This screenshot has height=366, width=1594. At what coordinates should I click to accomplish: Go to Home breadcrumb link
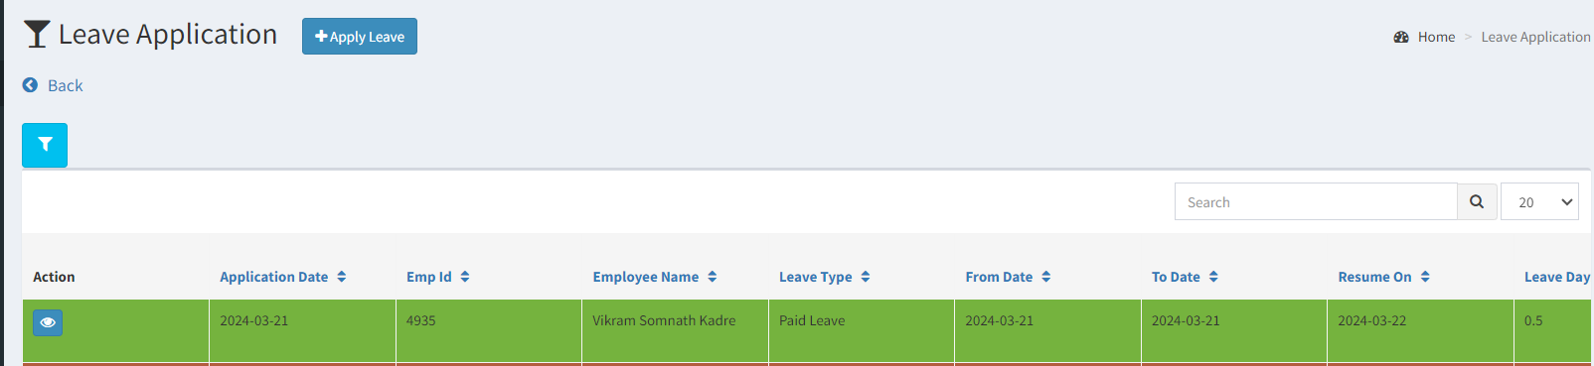pyautogui.click(x=1436, y=37)
